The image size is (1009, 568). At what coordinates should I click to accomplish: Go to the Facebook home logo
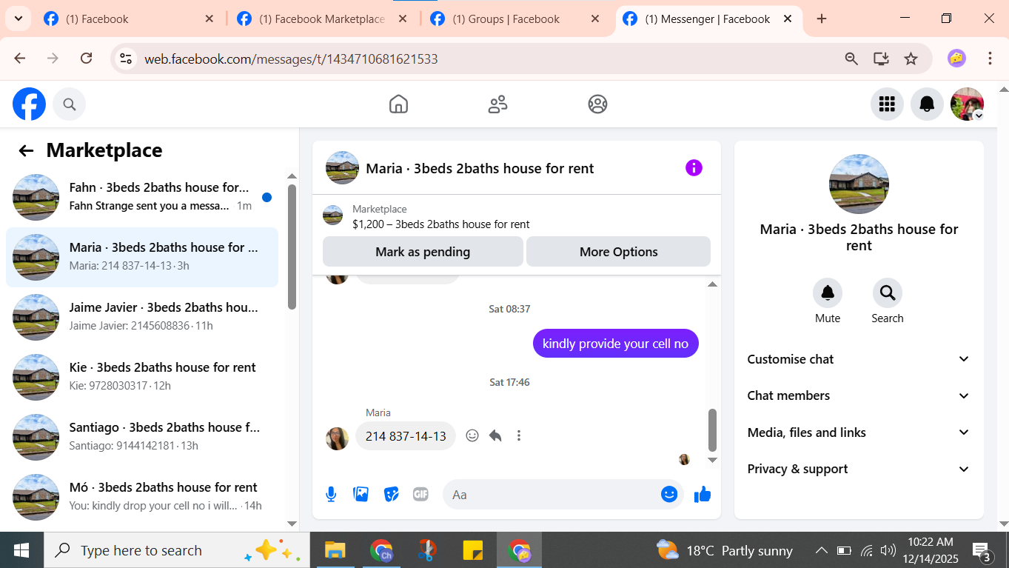(29, 104)
